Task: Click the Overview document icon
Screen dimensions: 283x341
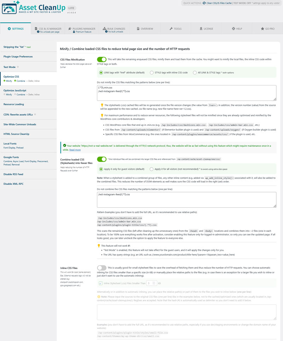Action: [x=138, y=29]
